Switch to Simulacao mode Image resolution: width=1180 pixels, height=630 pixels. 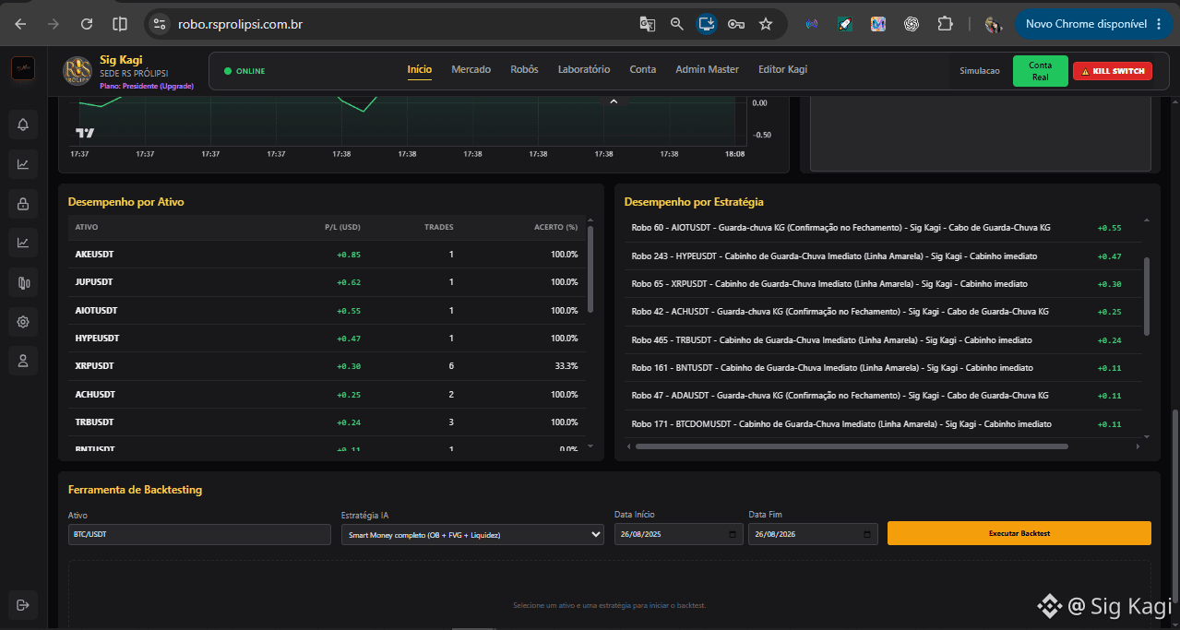click(x=979, y=71)
